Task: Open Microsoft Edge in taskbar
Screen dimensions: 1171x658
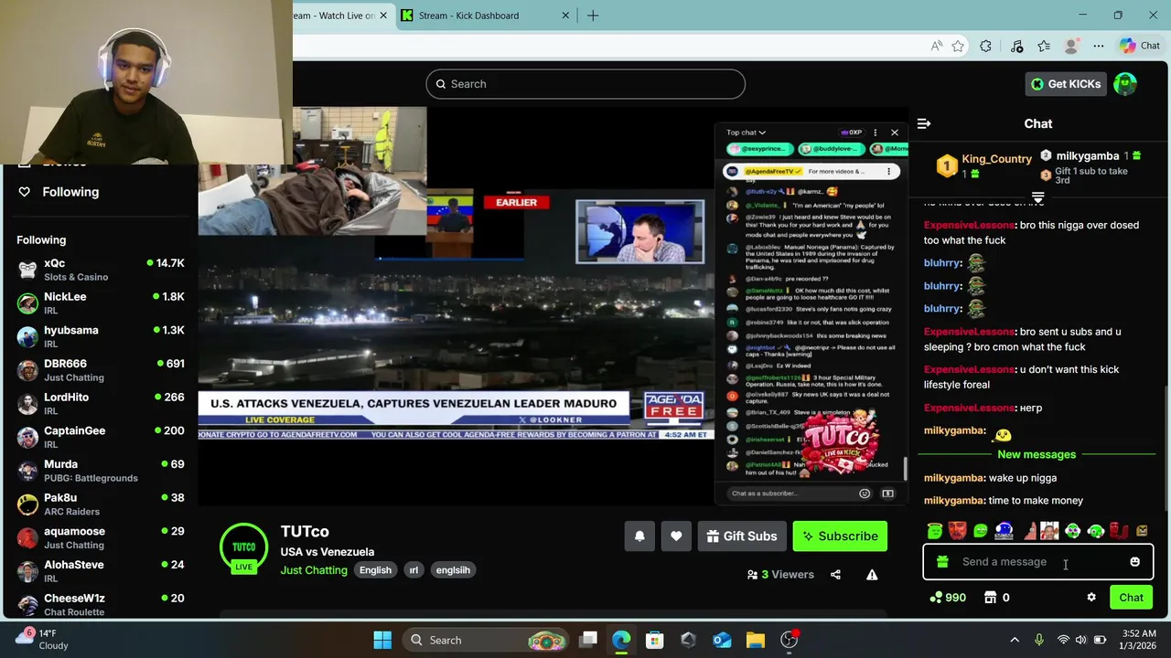Action: coord(621,640)
